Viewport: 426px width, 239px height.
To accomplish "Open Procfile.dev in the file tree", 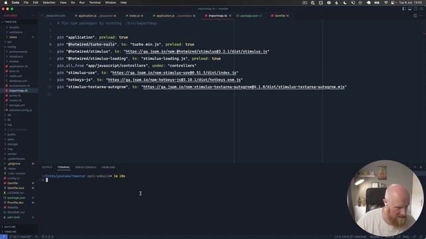I will 15,202.
